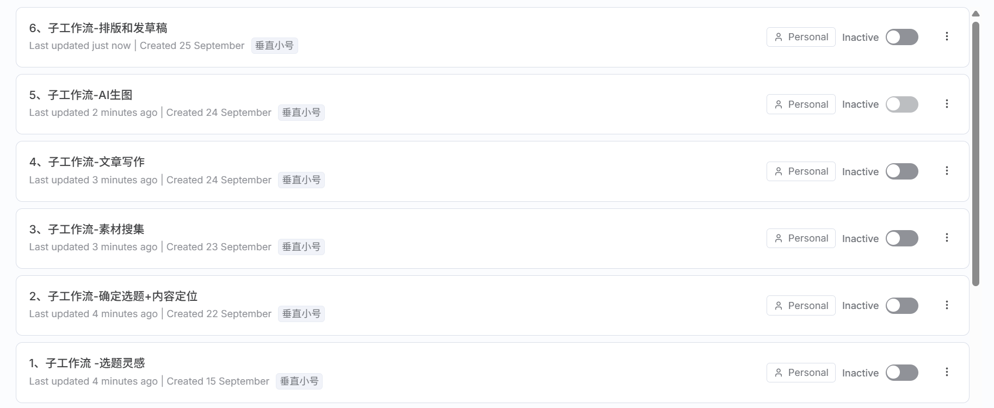Viewport: 994px width, 408px height.
Task: Click 垂直小号 tag on AI生图 workflow
Action: (301, 113)
